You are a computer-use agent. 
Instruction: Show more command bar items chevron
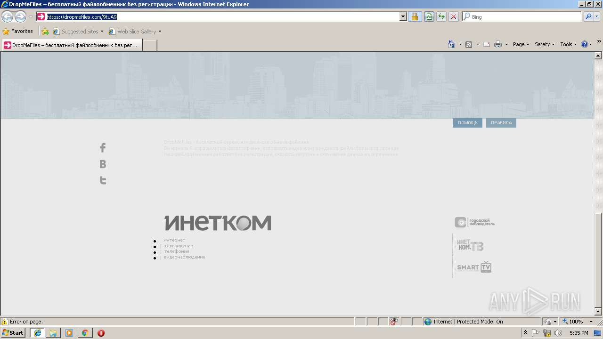[599, 42]
